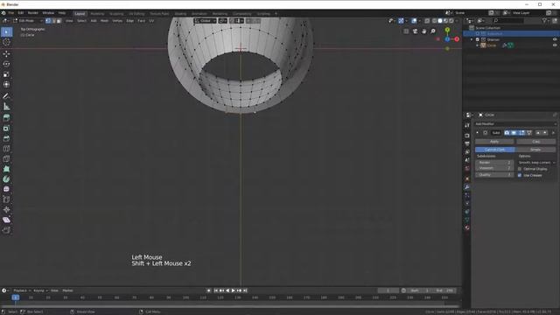This screenshot has height=315, width=560.
Task: Select the Knife tool
Action: tap(6, 159)
